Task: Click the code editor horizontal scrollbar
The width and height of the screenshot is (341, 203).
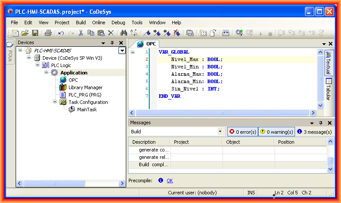Action: (221, 113)
